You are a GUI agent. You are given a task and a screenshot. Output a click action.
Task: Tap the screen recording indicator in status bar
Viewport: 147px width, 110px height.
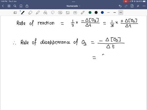126,1
